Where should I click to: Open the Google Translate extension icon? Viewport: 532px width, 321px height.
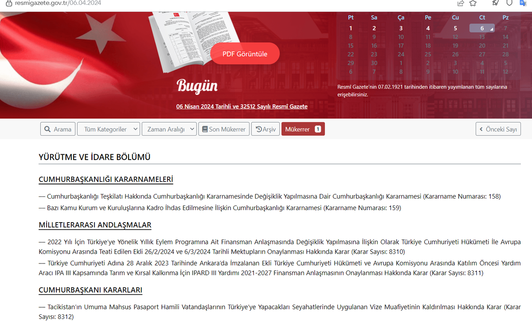523,3
